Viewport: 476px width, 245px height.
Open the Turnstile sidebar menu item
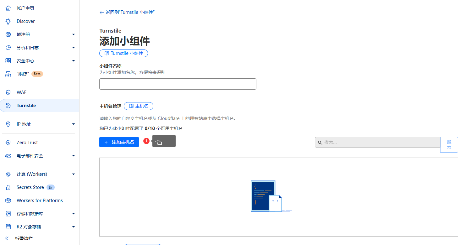26,106
